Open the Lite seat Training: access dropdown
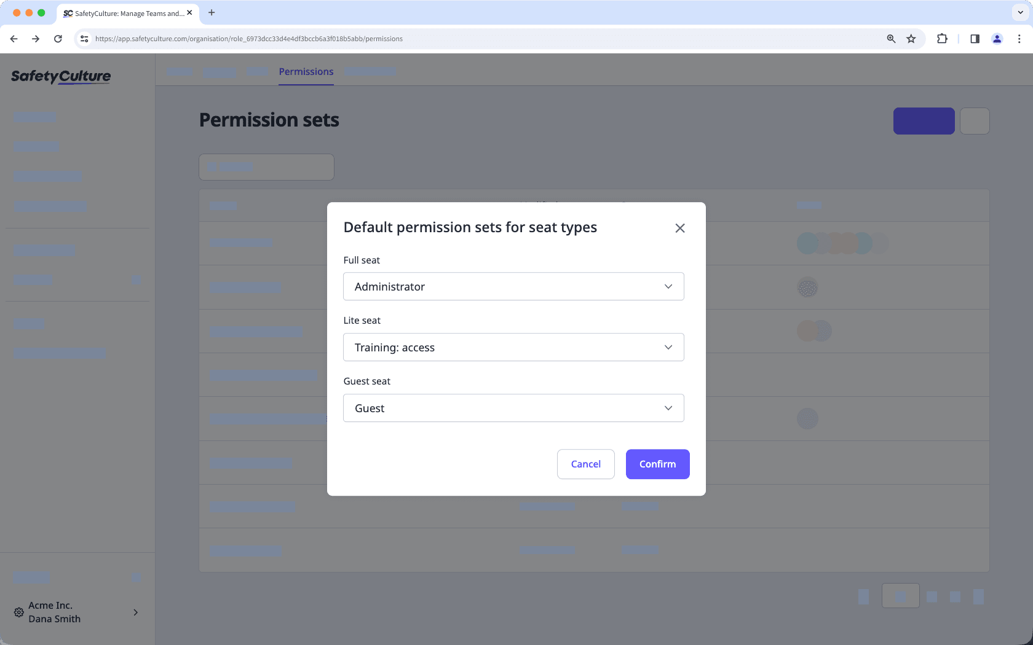This screenshot has width=1033, height=645. coord(513,347)
